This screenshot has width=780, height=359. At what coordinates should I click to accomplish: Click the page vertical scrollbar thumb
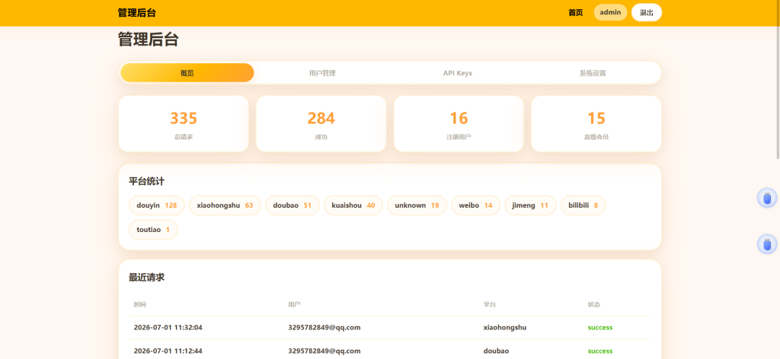coord(777,79)
